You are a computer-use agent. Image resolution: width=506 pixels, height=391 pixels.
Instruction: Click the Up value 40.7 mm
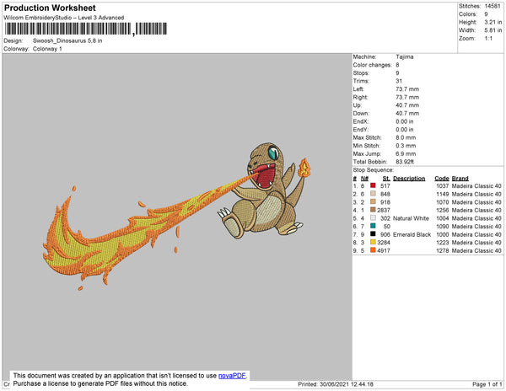tap(407, 105)
